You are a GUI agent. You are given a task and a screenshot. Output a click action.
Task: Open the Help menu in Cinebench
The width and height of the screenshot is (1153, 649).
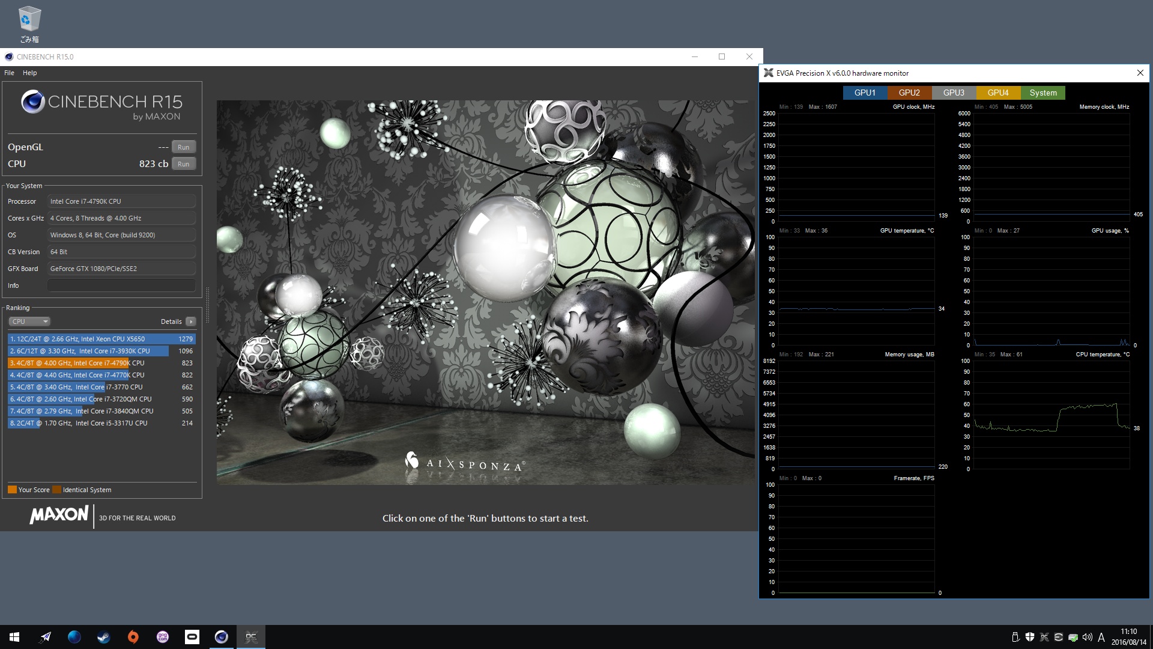coord(29,73)
